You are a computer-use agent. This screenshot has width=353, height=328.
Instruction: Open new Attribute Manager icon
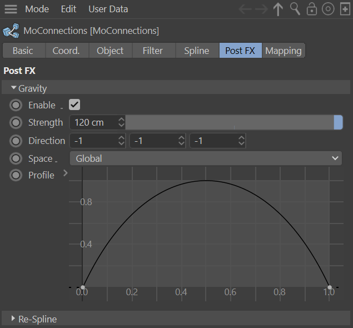pyautogui.click(x=345, y=9)
